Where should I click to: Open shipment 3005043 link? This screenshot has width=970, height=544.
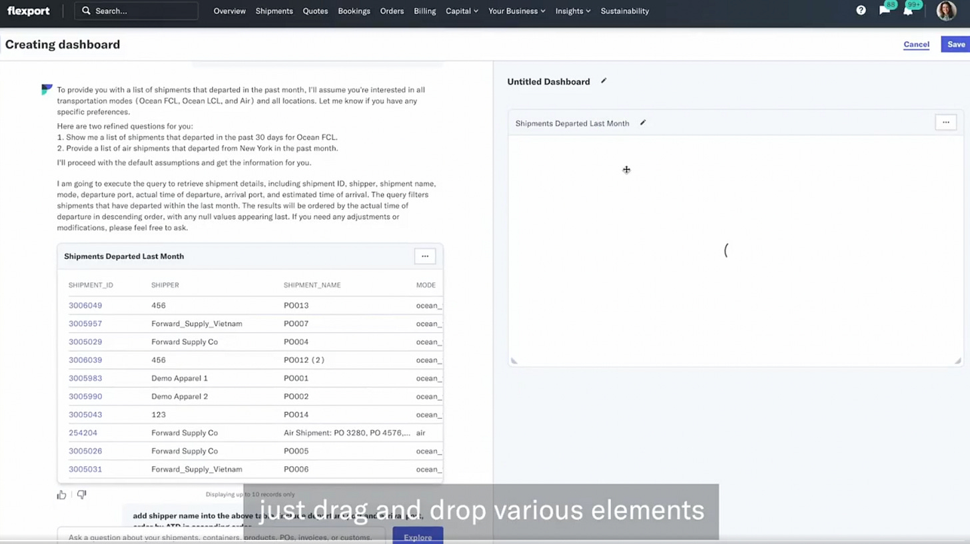point(85,415)
